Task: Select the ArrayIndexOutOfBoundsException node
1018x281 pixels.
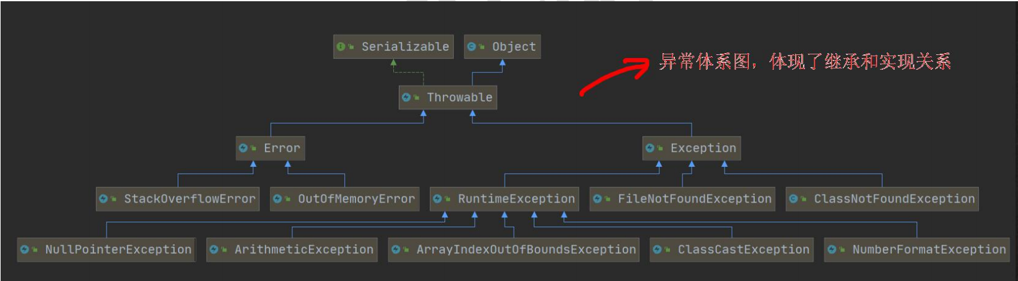Action: pyautogui.click(x=513, y=250)
